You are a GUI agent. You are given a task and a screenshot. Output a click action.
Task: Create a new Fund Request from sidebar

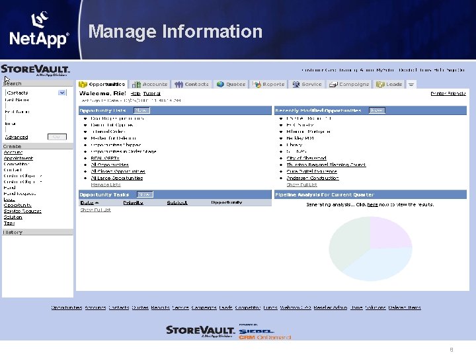[x=20, y=193]
